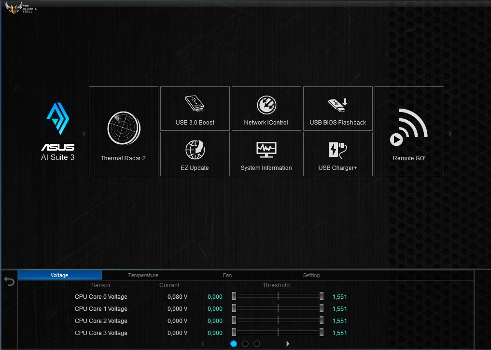Click CPU Core 0 high threshold handle
The width and height of the screenshot is (491, 350).
coord(321,296)
